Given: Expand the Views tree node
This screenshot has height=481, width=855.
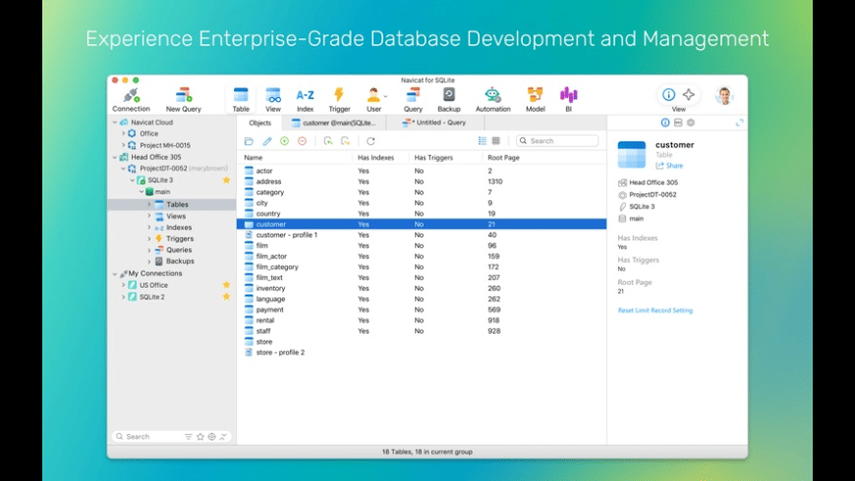Looking at the screenshot, I should (x=148, y=216).
